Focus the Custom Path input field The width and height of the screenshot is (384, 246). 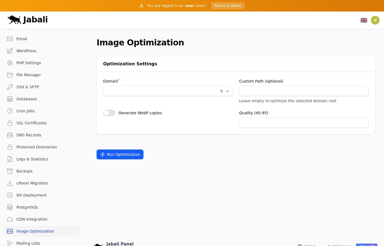point(304,91)
